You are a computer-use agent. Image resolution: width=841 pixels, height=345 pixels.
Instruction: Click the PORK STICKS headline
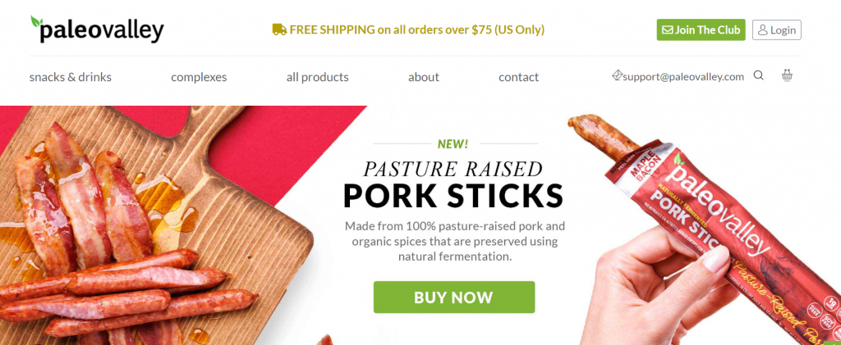(x=453, y=196)
